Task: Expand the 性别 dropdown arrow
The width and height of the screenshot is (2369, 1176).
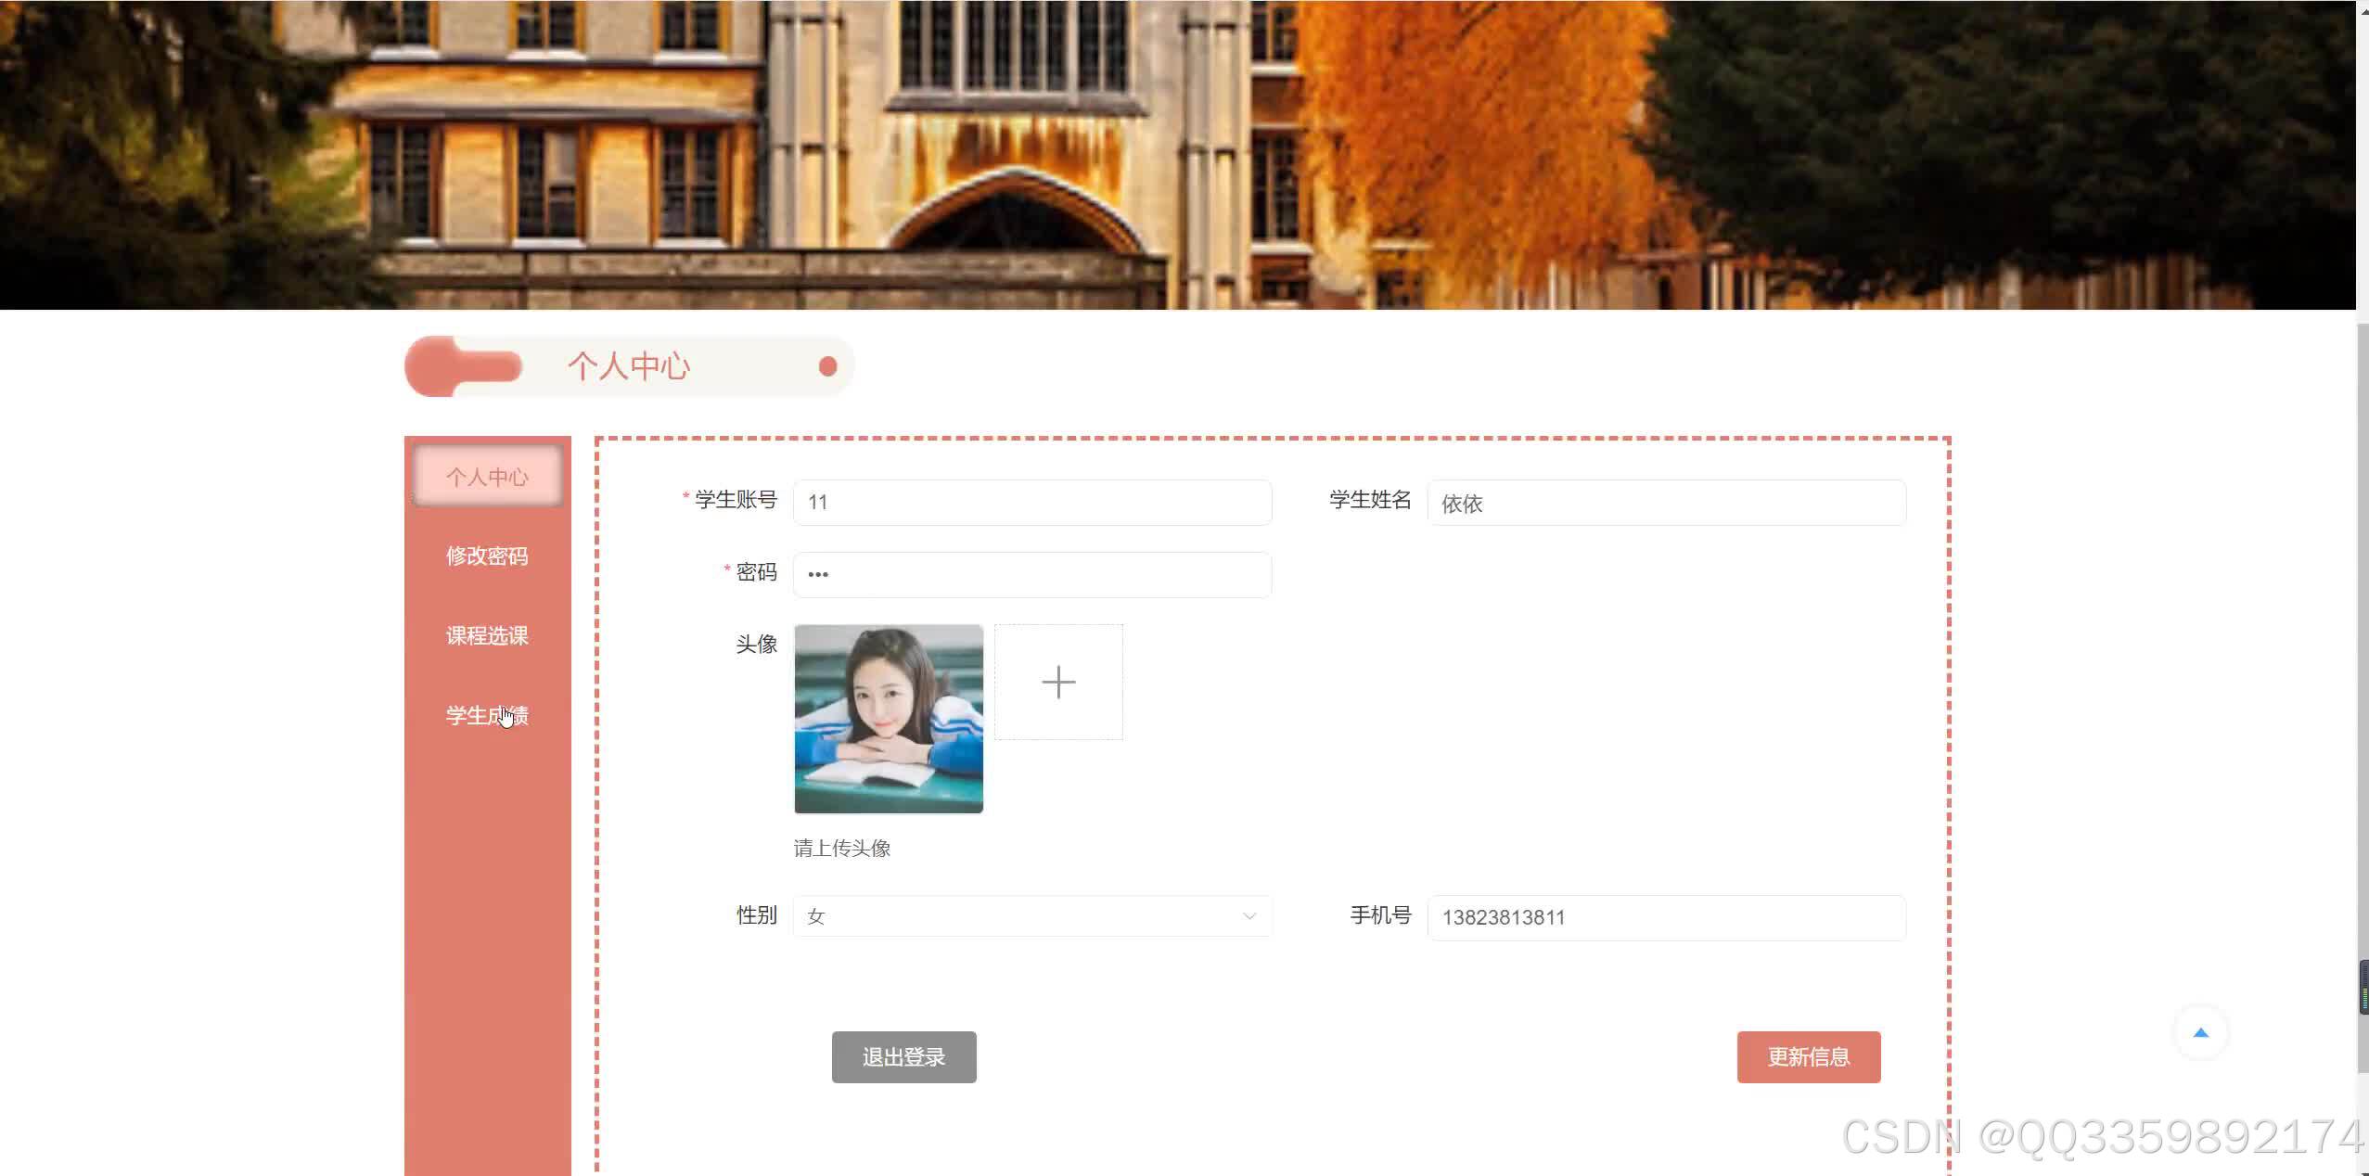Action: point(1249,916)
